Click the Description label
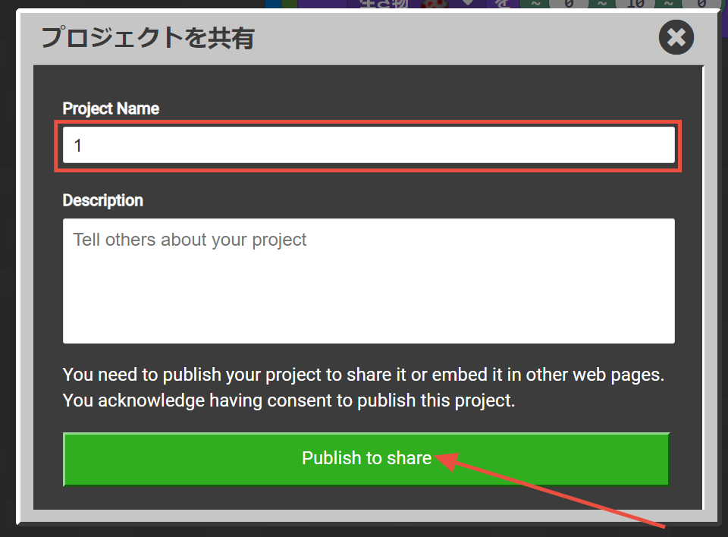The height and width of the screenshot is (537, 728). point(102,200)
